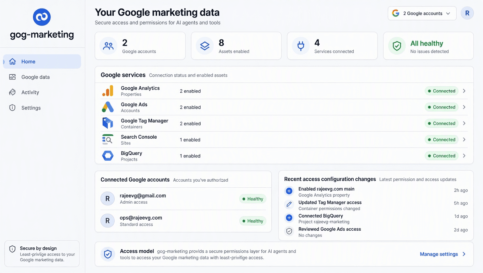483x273 pixels.
Task: Click the Connected badge for Google Analytics
Action: point(441,91)
